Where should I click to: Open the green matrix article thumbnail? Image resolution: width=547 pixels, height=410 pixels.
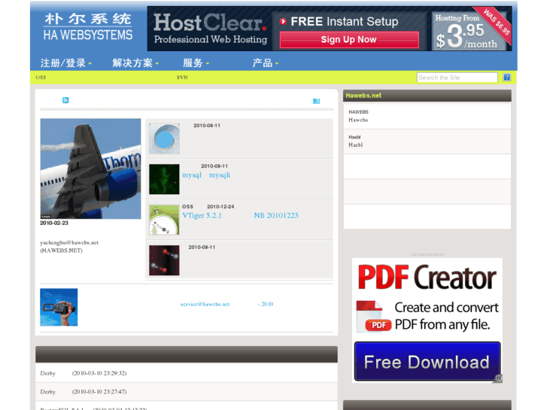coord(164,179)
